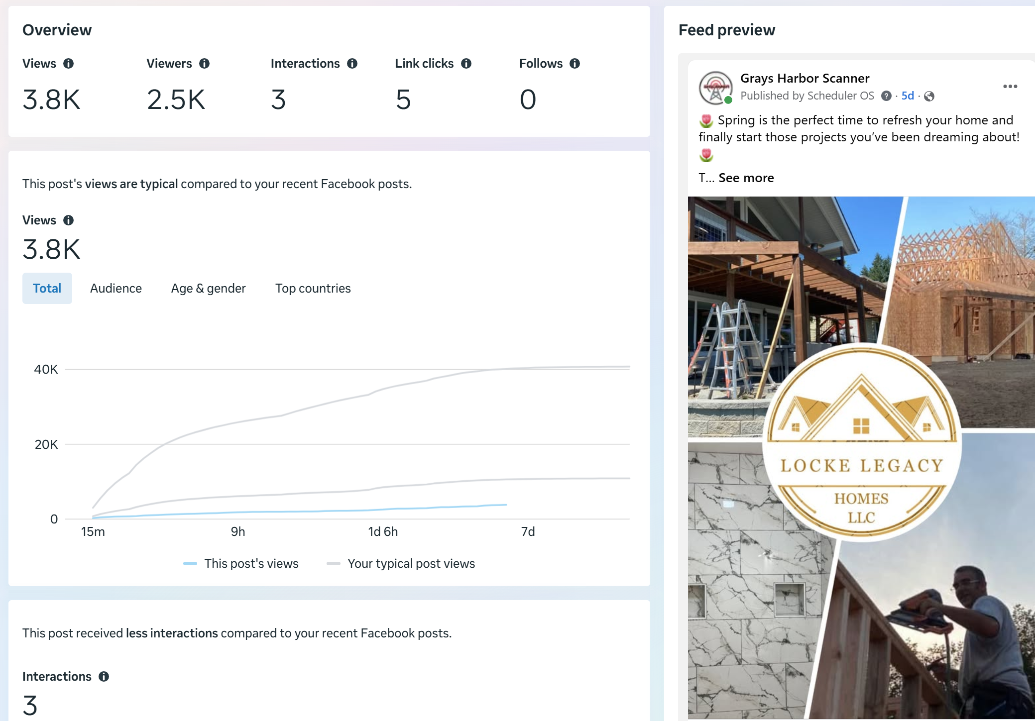Click the info icon beside Viewers
The width and height of the screenshot is (1035, 721).
point(205,64)
